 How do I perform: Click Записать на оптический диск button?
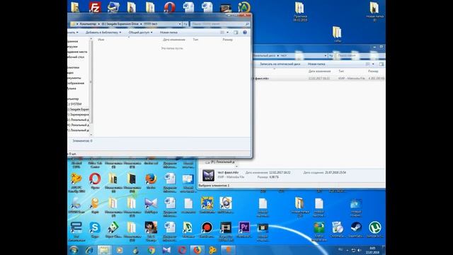click(x=280, y=64)
